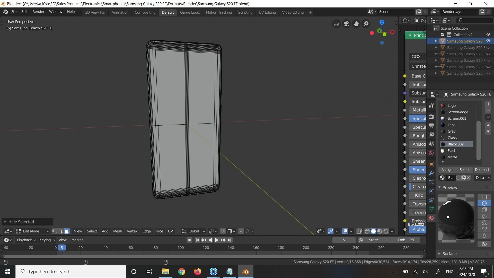
Task: Set preview to shader ball shape
Action: coord(484,223)
